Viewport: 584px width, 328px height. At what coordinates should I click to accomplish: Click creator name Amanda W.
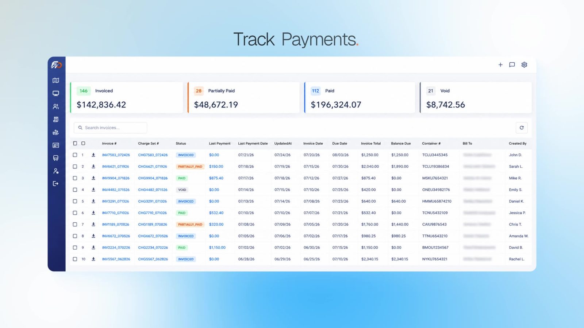click(519, 236)
